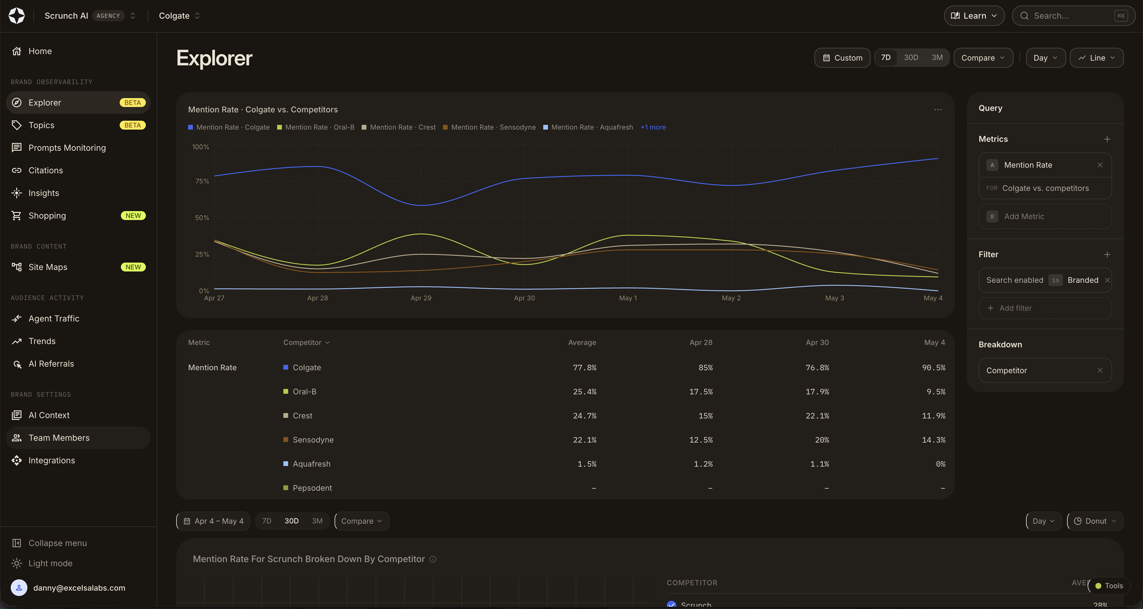Click the Colgate color swatch in table
The image size is (1143, 609).
[x=286, y=367]
